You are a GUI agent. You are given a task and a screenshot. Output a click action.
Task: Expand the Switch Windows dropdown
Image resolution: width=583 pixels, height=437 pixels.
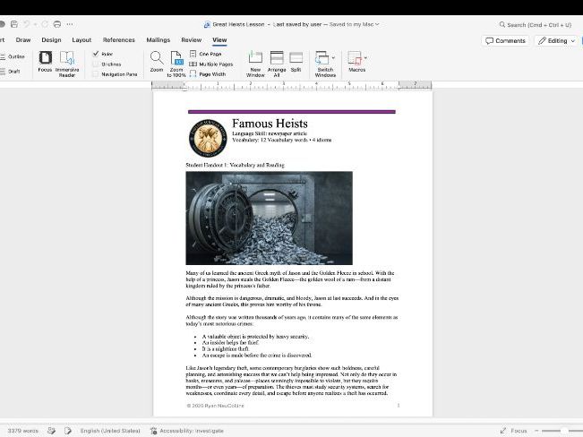[333, 57]
